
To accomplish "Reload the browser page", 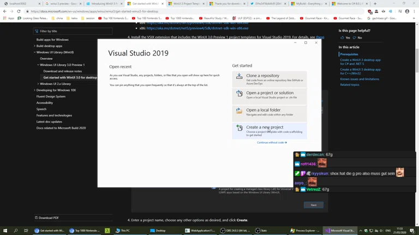I will [19, 11].
